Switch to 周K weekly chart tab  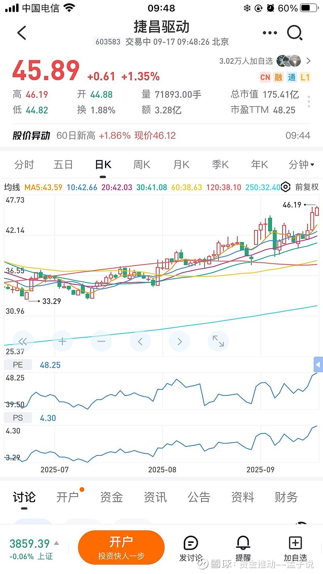click(x=142, y=165)
